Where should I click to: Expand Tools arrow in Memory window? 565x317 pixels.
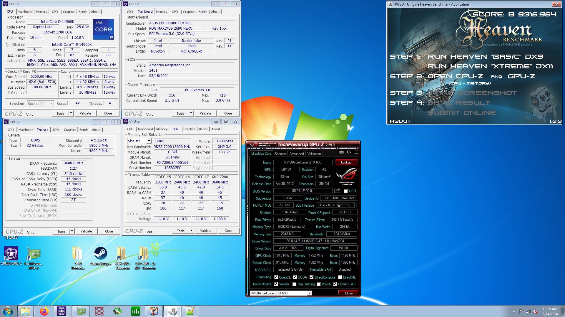pos(72,231)
